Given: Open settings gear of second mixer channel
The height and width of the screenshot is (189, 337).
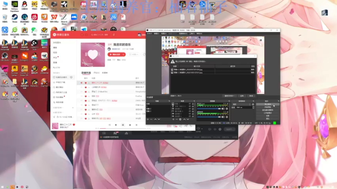Looking at the screenshot, I should (x=227, y=117).
